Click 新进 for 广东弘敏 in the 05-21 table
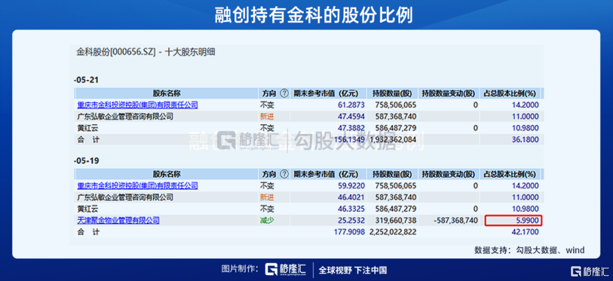The height and width of the screenshot is (281, 613). click(x=267, y=116)
